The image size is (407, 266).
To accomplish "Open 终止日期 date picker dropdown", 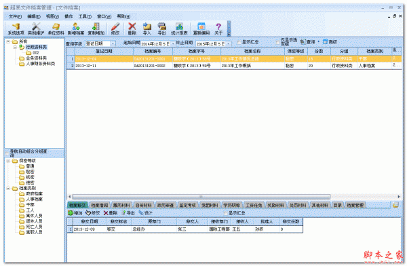I will [x=228, y=43].
